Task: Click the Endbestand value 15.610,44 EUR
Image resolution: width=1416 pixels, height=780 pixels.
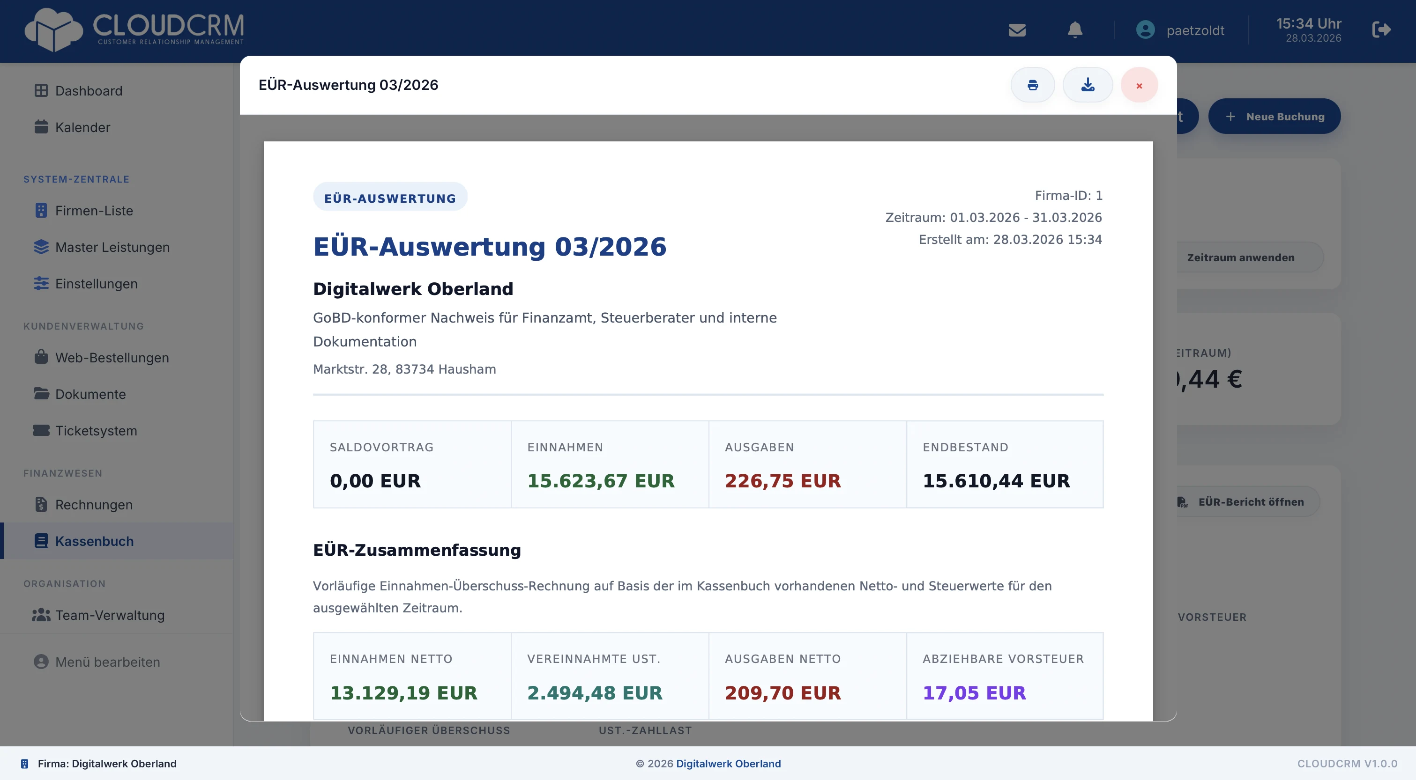Action: (x=996, y=481)
